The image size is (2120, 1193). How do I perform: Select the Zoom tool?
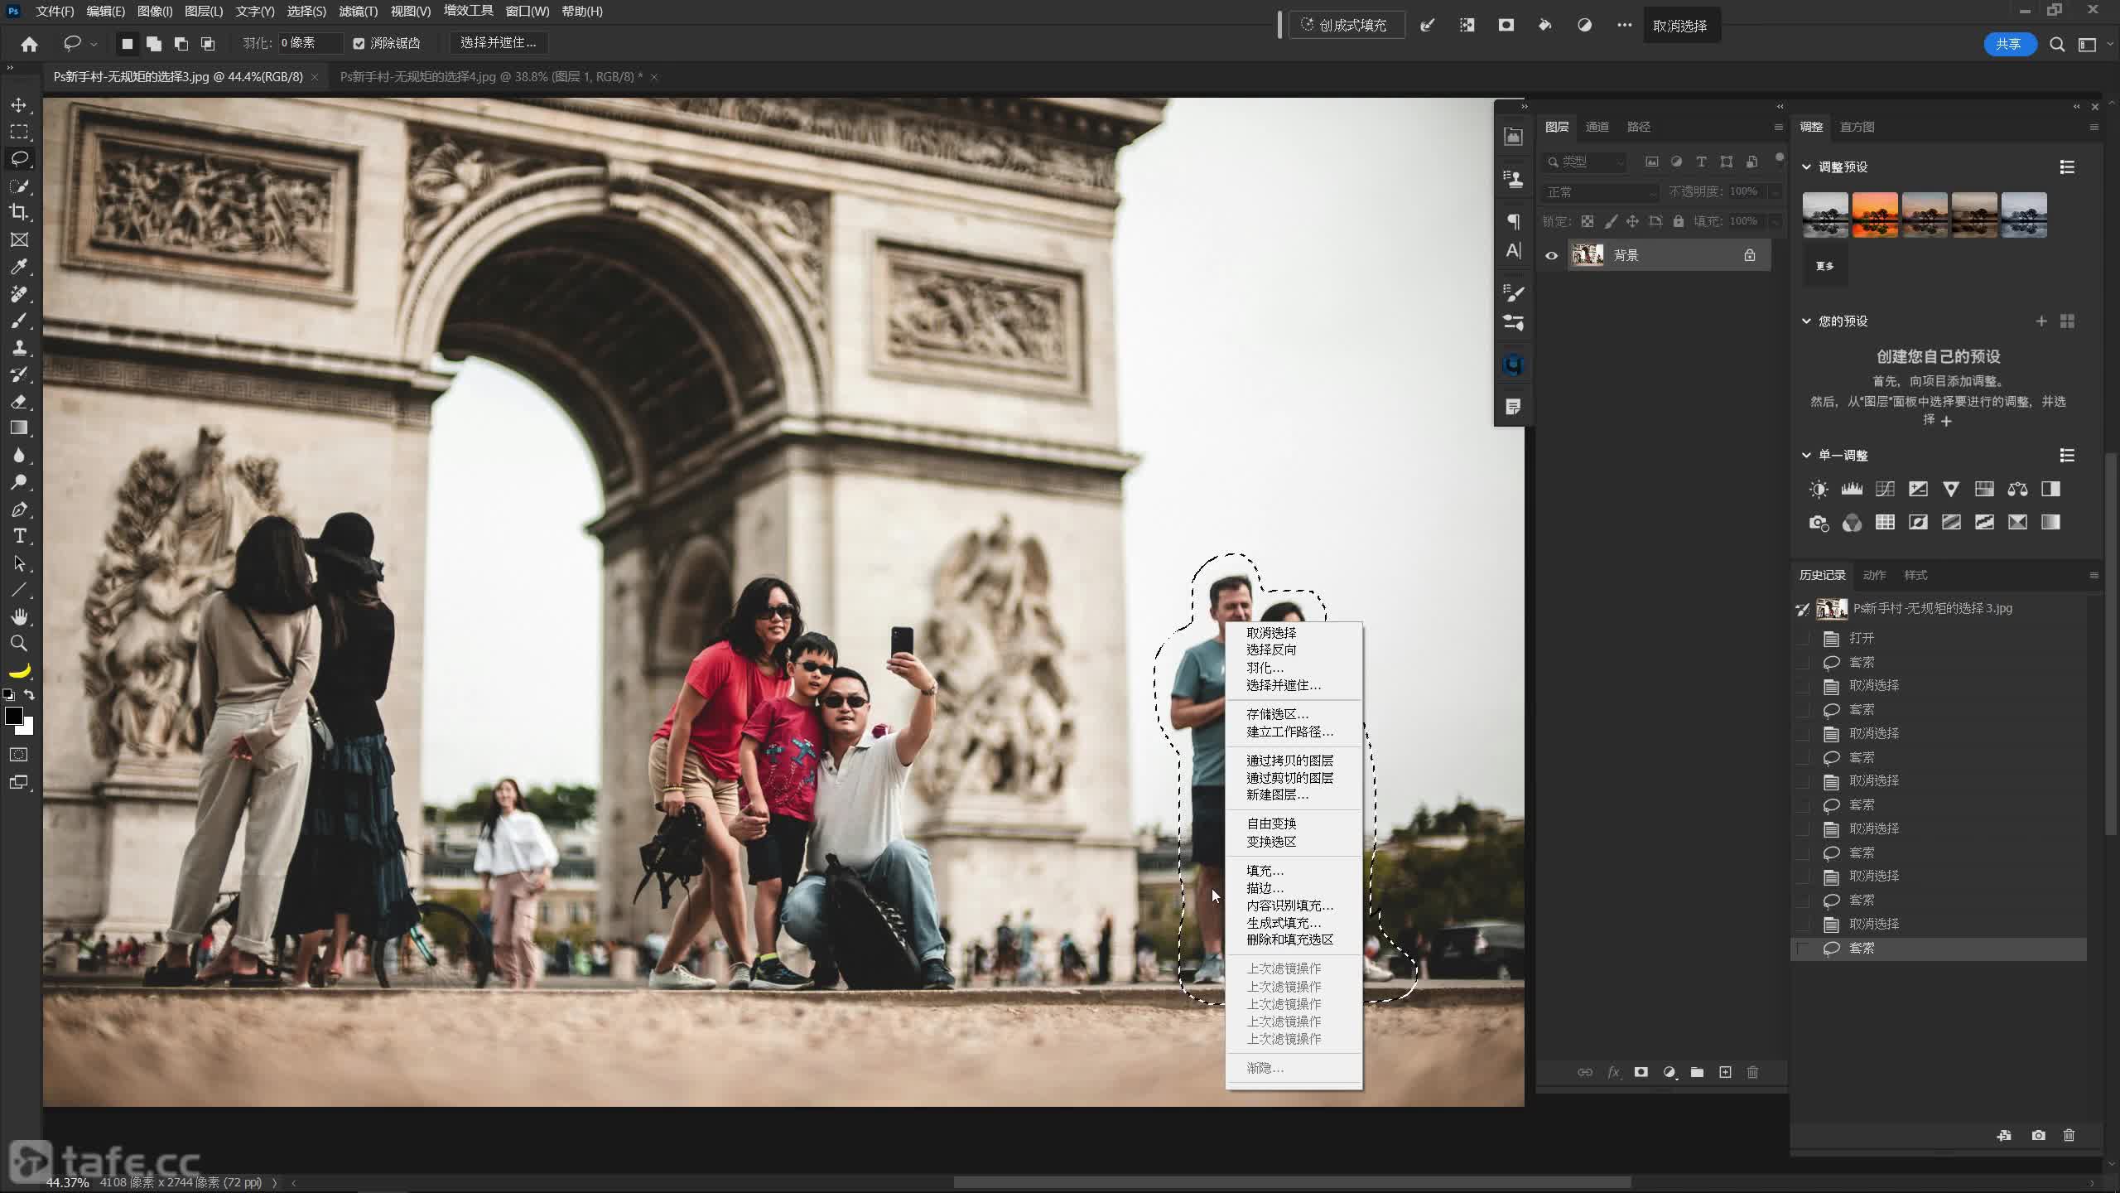point(18,643)
